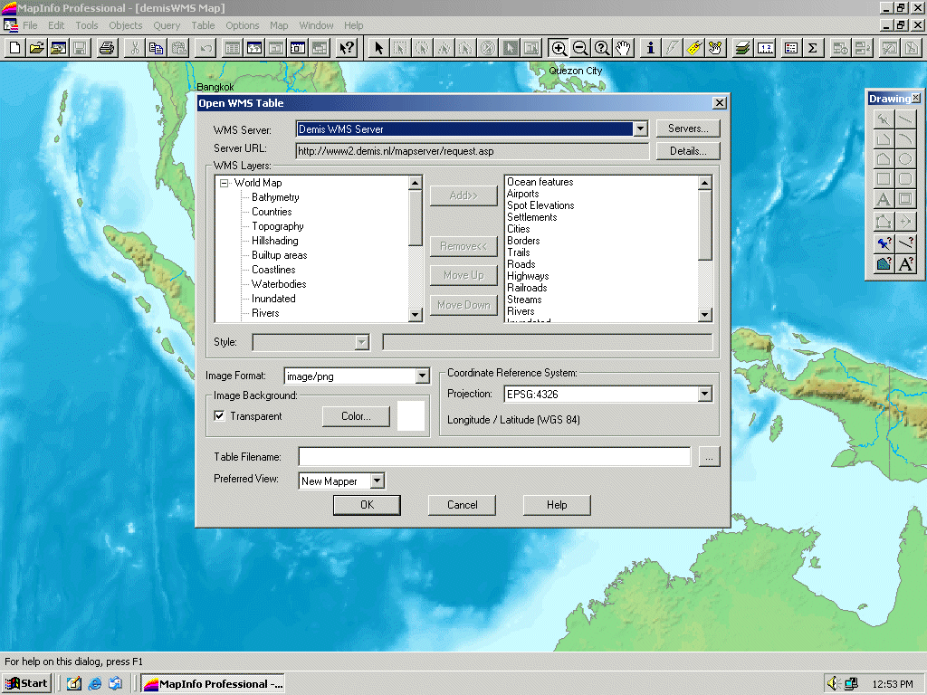Viewport: 927px width, 695px height.
Task: Click the Print toolbar icon
Action: point(107,48)
